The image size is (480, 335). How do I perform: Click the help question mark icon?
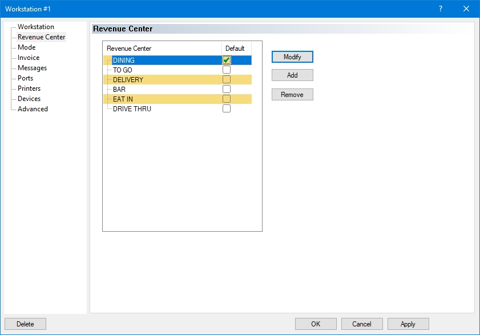coord(440,9)
